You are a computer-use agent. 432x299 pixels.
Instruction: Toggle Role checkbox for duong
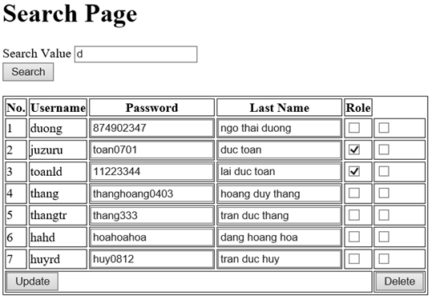[354, 128]
